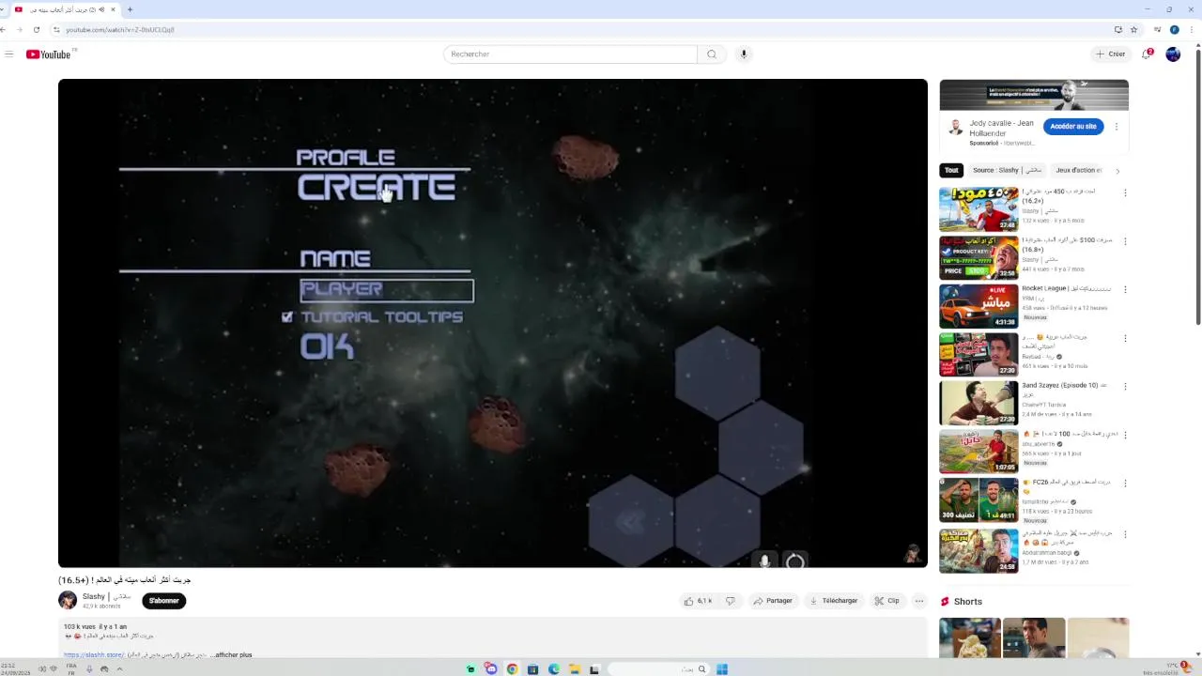Open a new browser tab
Image resolution: width=1202 pixels, height=676 pixels.
pos(130,9)
